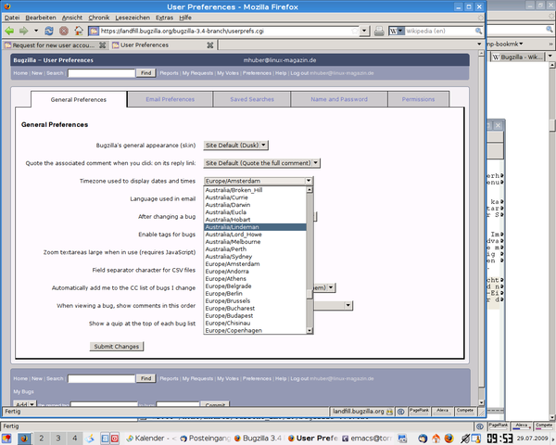The image size is (556, 445).
Task: Open the top Home link
Action: pyautogui.click(x=20, y=73)
